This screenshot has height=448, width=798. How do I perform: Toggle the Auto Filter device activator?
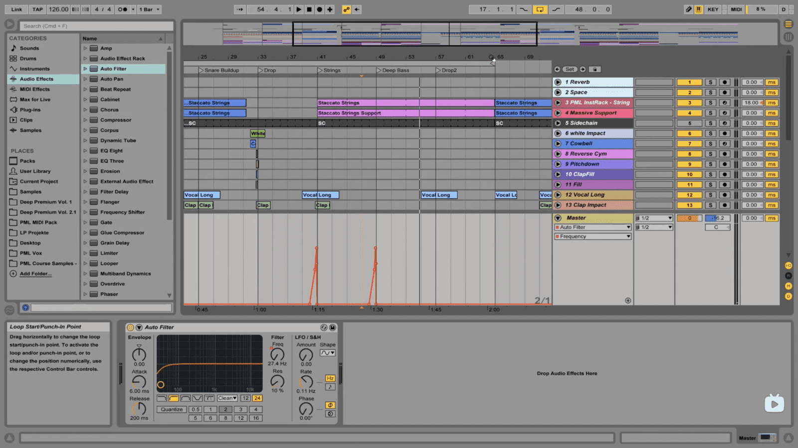pyautogui.click(x=131, y=328)
